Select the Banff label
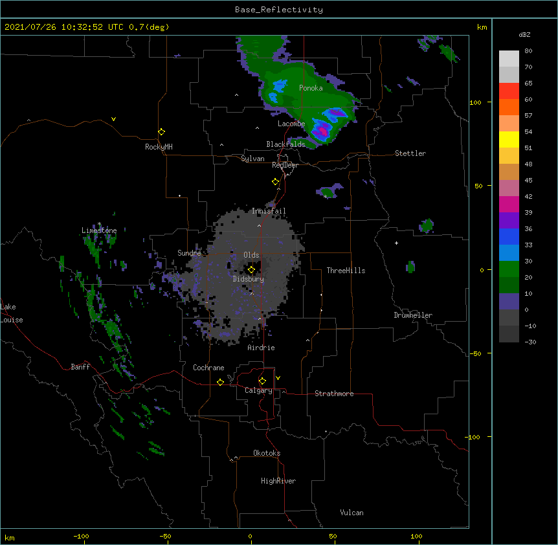 pos(80,367)
